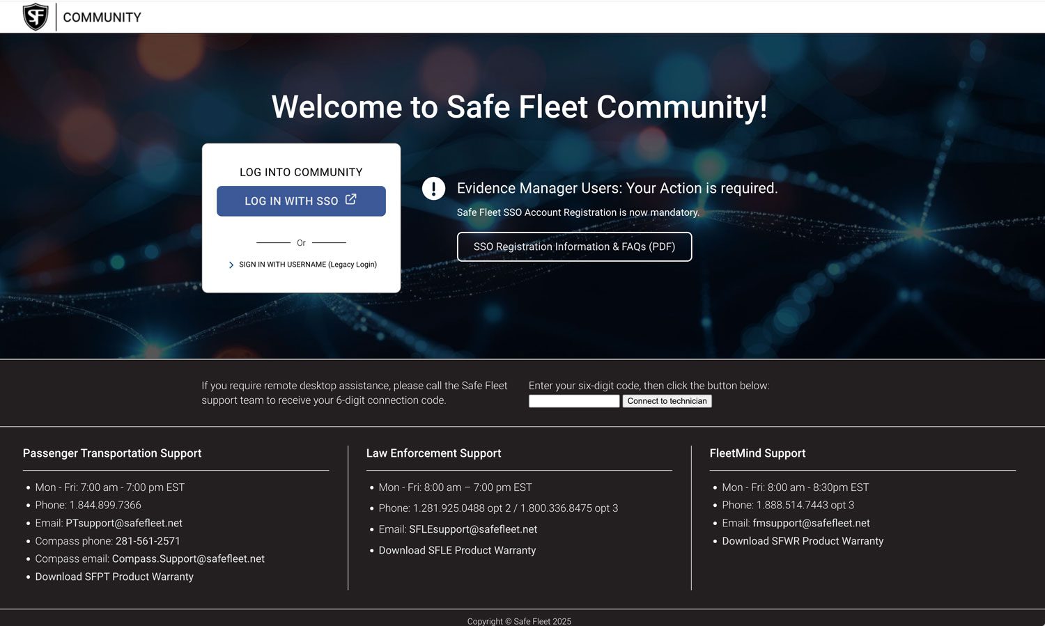This screenshot has height=626, width=1045.
Task: Call Compass phone 281-561-2571
Action: [148, 541]
